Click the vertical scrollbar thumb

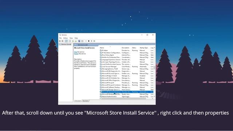(x=154, y=68)
